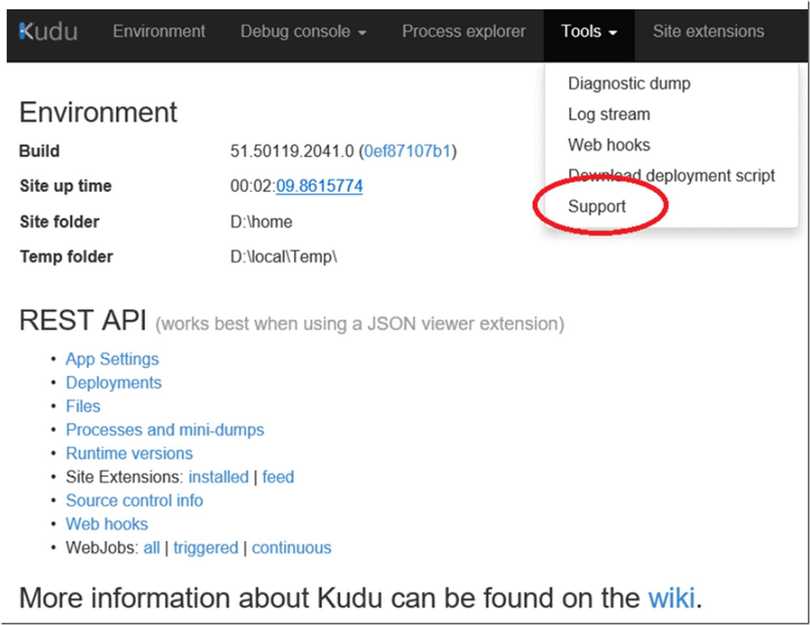Expand the Debug console dropdown
This screenshot has width=810, height=625.
point(303,32)
